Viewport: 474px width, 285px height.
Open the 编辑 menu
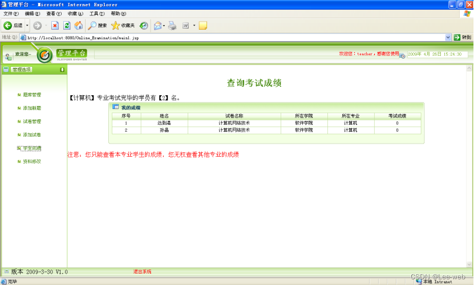(32, 14)
